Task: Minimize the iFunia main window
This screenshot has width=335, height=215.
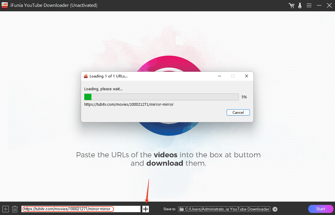Action: pos(319,5)
